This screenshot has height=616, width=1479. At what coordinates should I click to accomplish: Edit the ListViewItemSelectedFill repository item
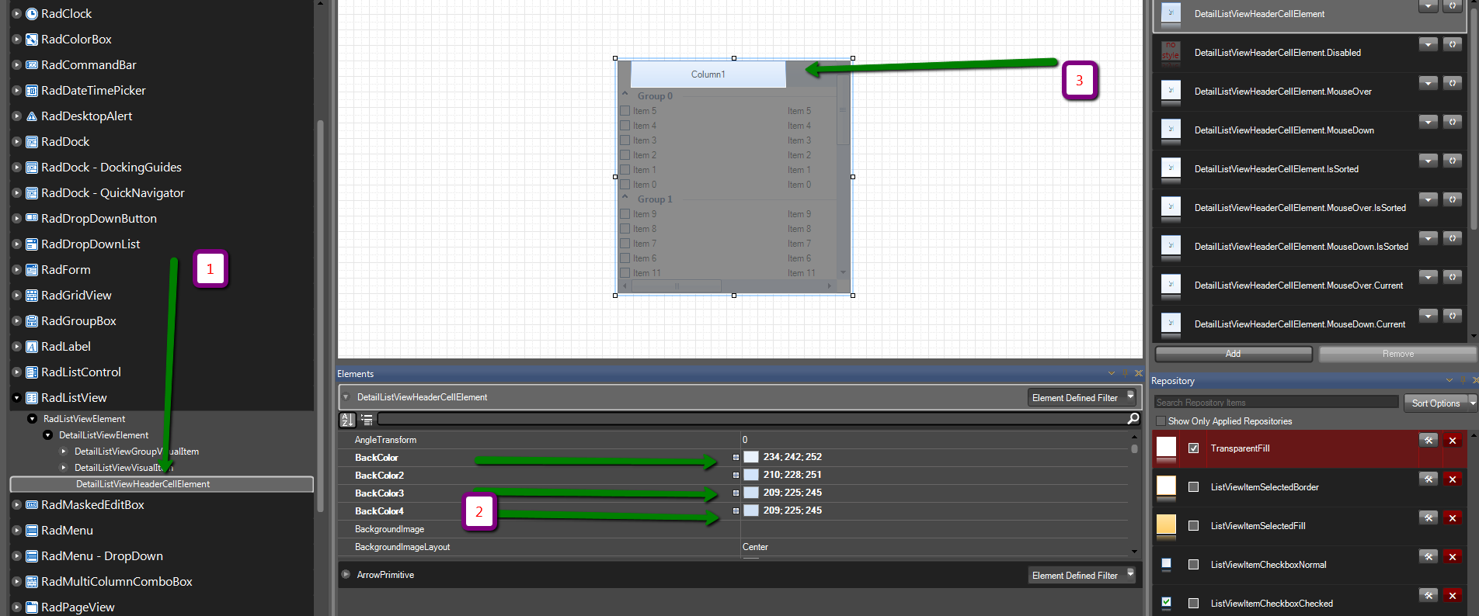coord(1429,518)
